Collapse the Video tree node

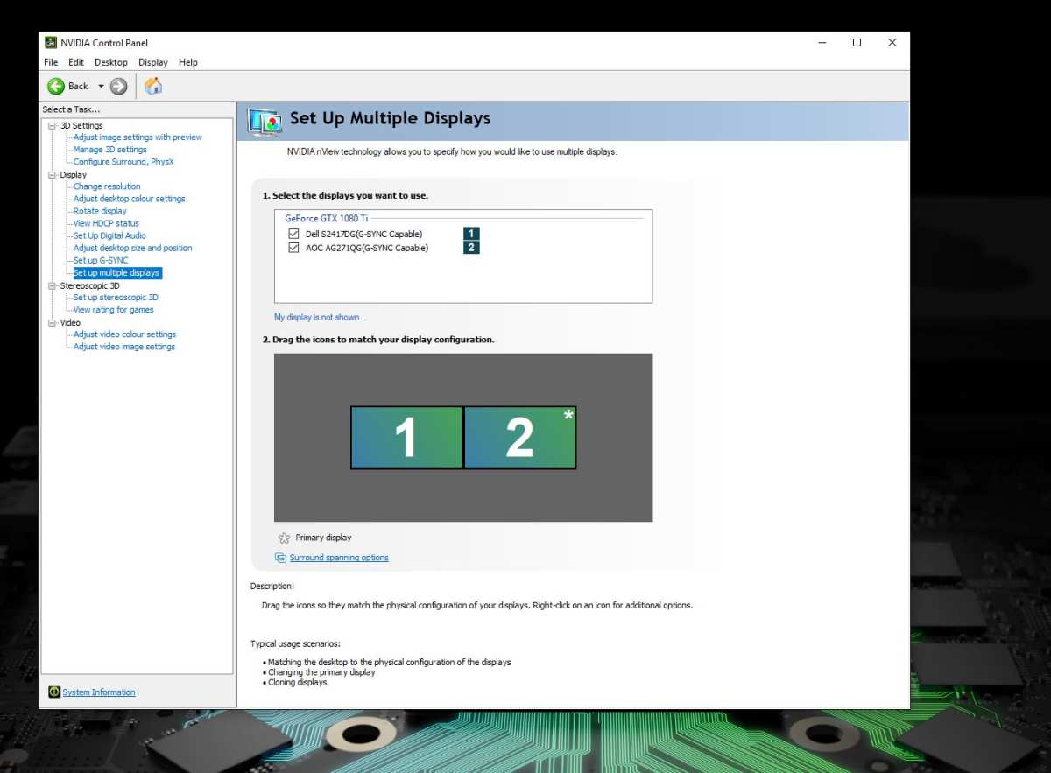(52, 322)
